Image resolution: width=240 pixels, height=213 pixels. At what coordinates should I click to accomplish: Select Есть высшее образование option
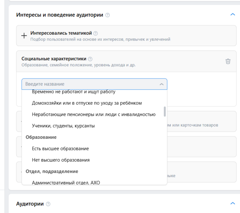click(60, 149)
